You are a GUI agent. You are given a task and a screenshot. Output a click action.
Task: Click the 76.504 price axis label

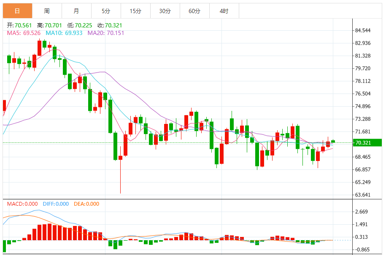click(363, 94)
